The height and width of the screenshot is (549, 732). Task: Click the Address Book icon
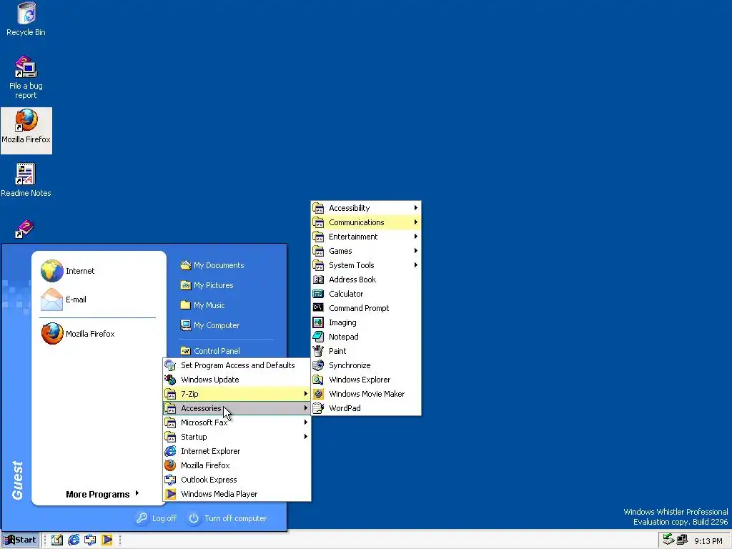318,280
